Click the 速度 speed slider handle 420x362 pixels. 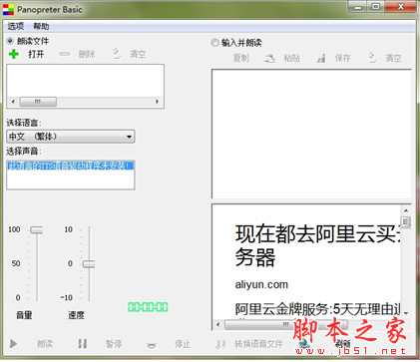(x=89, y=264)
